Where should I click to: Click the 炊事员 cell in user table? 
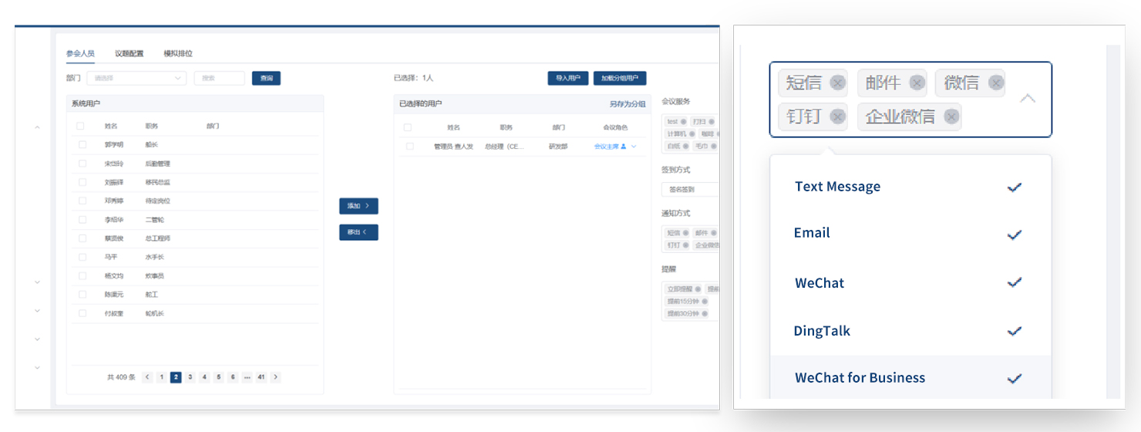pyautogui.click(x=155, y=275)
